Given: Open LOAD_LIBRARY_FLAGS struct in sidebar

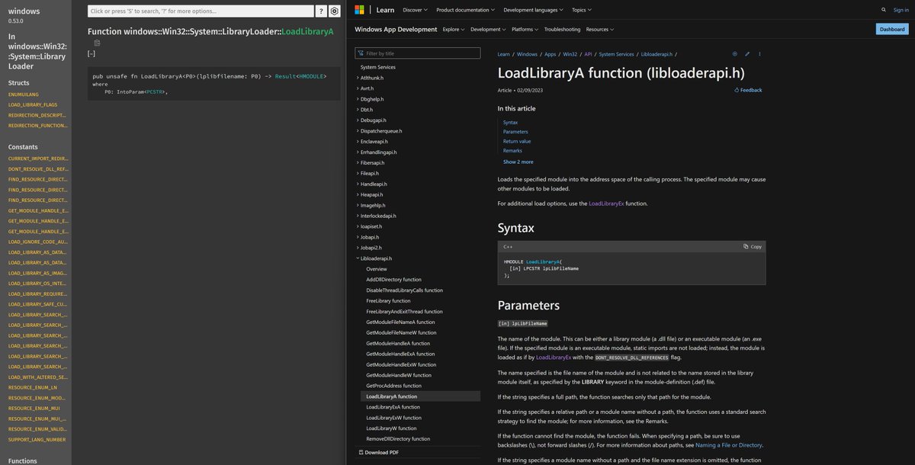Looking at the screenshot, I should [x=33, y=104].
